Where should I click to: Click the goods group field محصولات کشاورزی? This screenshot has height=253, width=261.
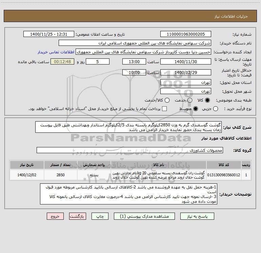click(130, 150)
